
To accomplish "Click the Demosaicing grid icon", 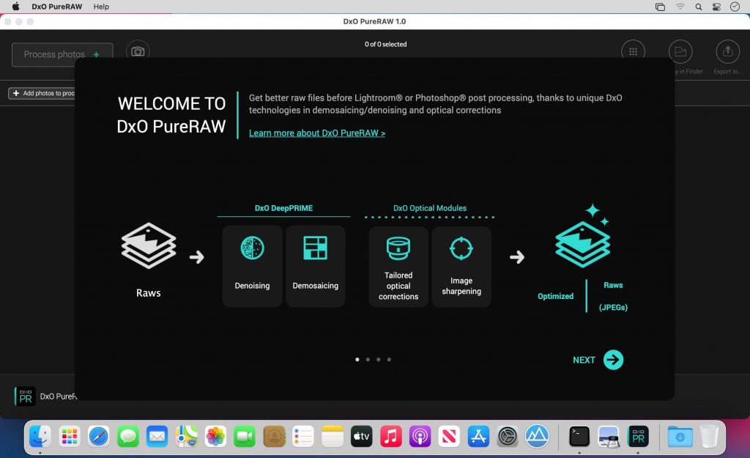I will click(315, 249).
